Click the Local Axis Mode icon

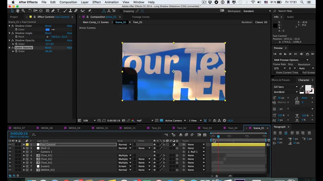tap(104, 11)
